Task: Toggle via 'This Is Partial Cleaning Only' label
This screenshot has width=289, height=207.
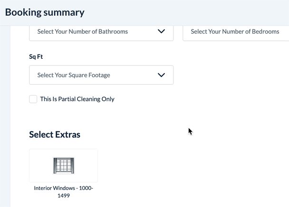Action: point(77,99)
